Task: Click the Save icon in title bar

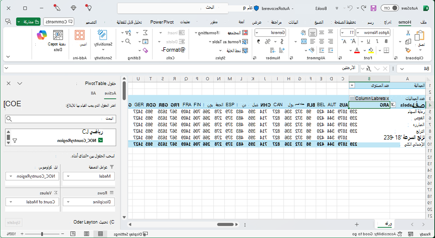Action: [x=374, y=8]
